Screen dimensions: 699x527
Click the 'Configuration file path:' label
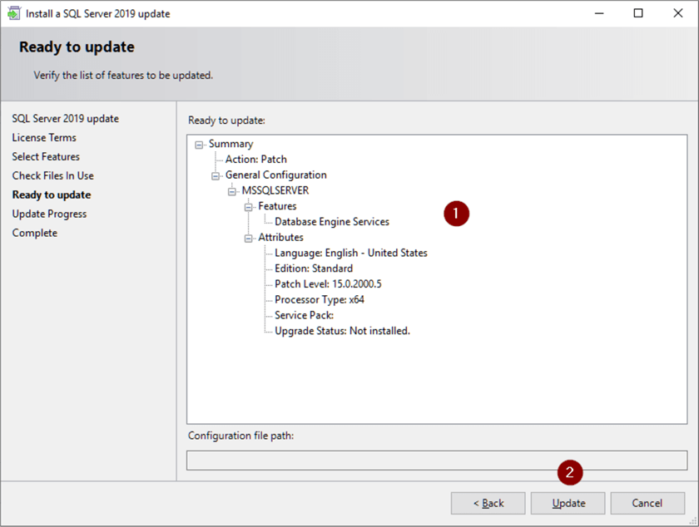click(240, 436)
